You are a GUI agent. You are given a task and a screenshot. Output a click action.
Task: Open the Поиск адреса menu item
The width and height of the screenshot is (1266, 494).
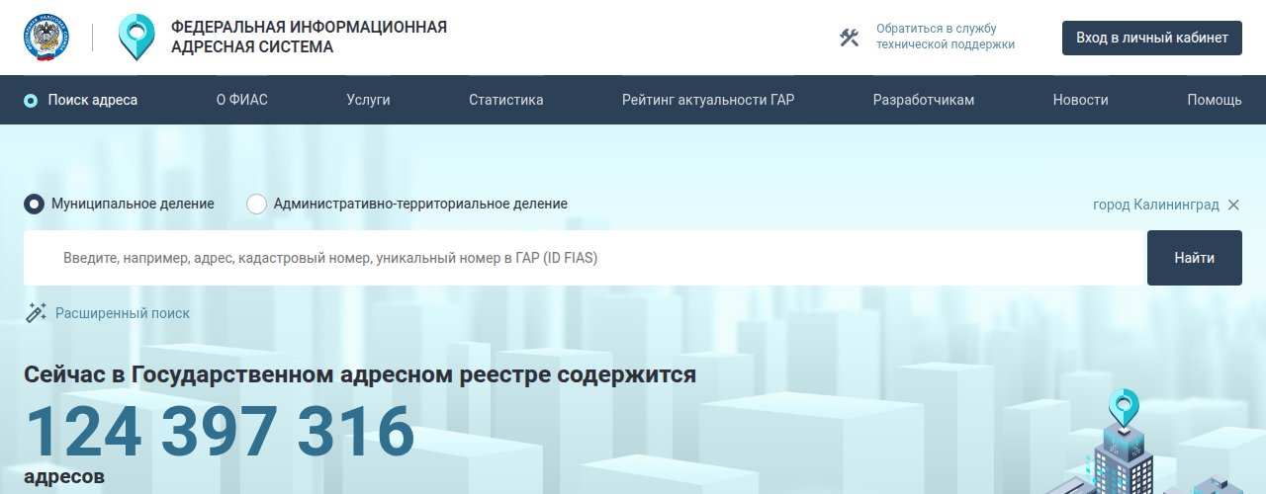[93, 100]
